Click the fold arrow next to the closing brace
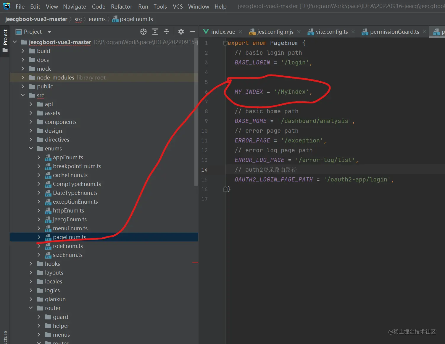Image resolution: width=445 pixels, height=344 pixels. [x=225, y=189]
